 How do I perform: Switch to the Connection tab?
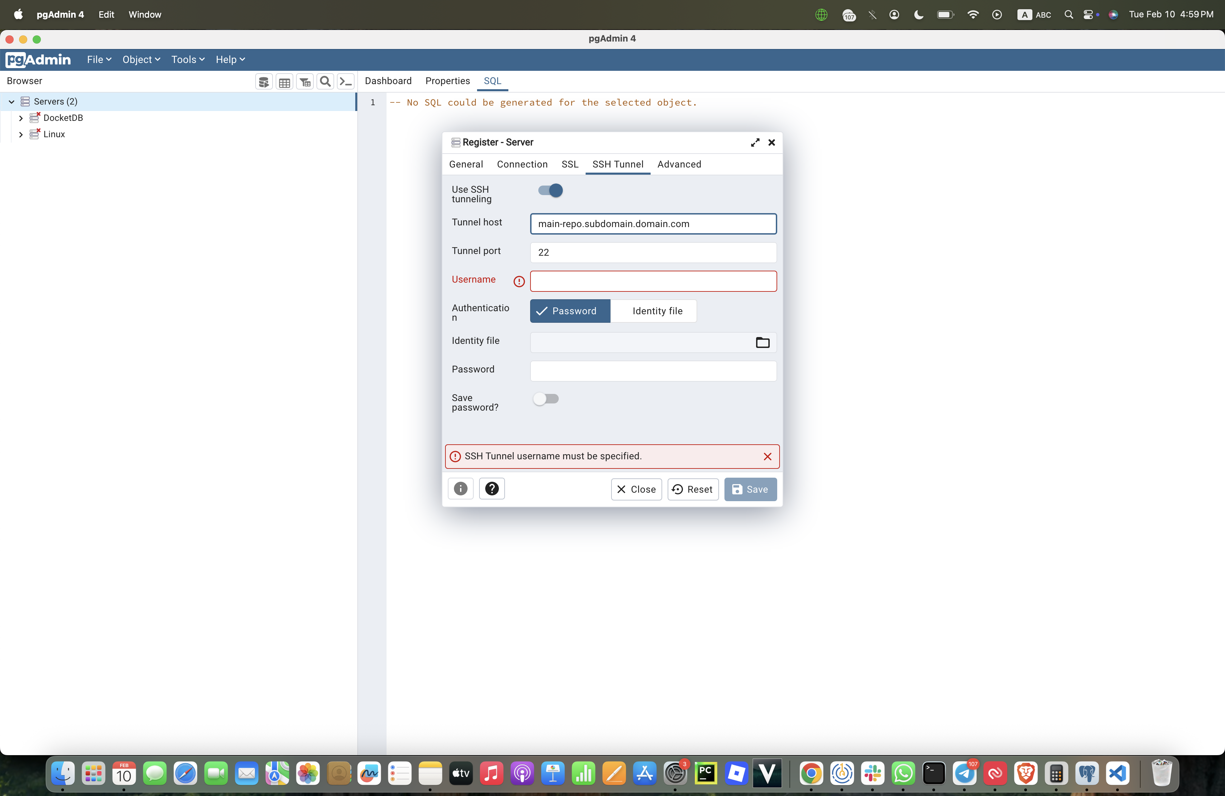click(x=522, y=164)
